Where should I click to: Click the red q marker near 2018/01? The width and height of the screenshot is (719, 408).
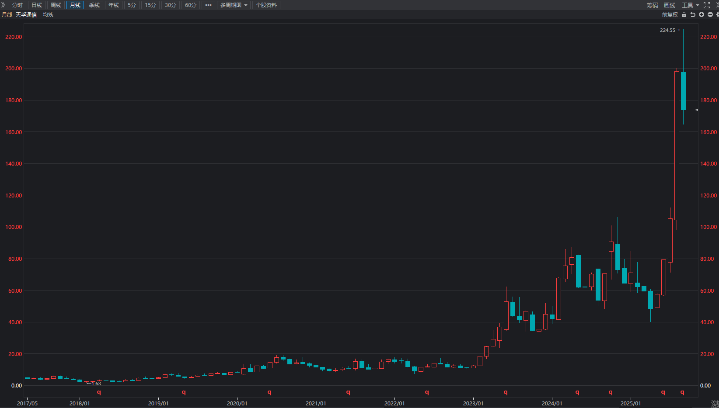[x=99, y=392]
